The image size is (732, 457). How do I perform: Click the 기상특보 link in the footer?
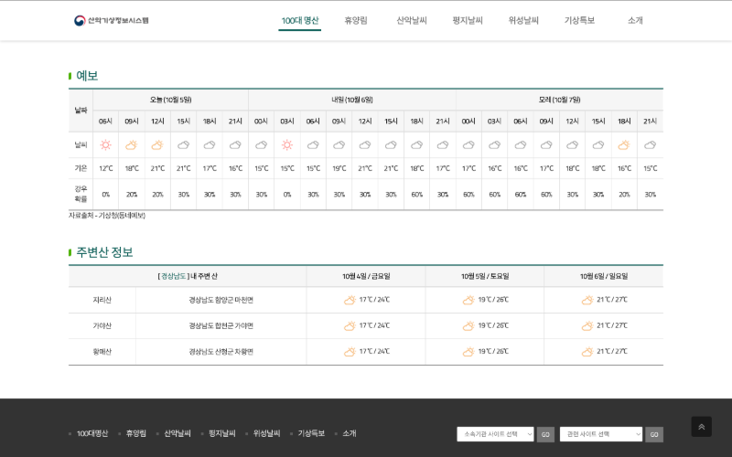point(311,433)
